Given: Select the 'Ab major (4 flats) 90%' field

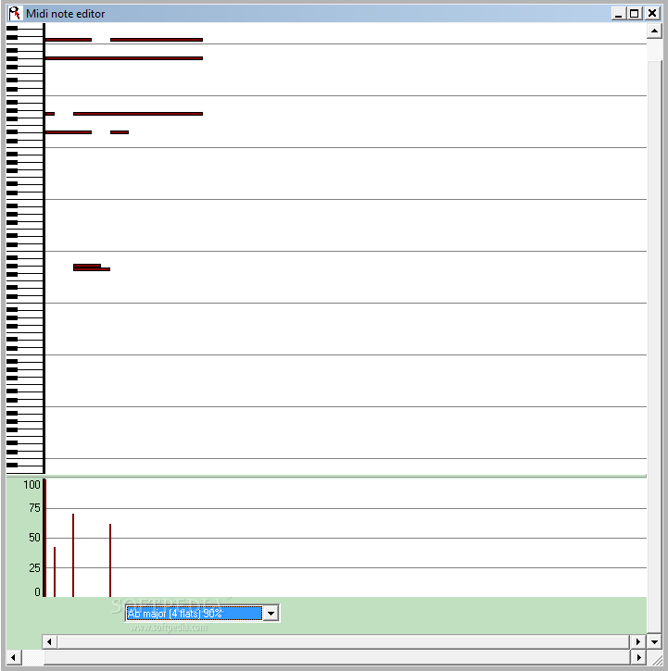Looking at the screenshot, I should (195, 614).
